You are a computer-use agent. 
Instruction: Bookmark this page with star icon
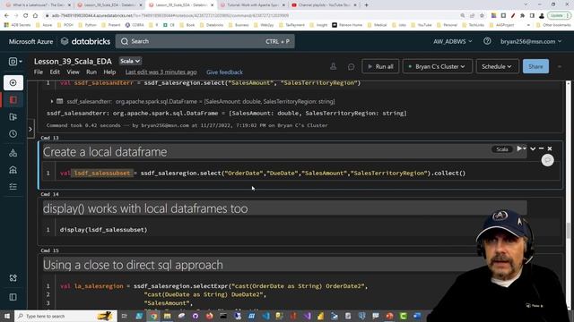482,15
